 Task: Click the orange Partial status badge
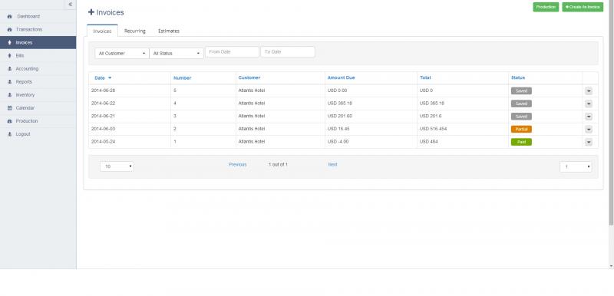[521, 129]
